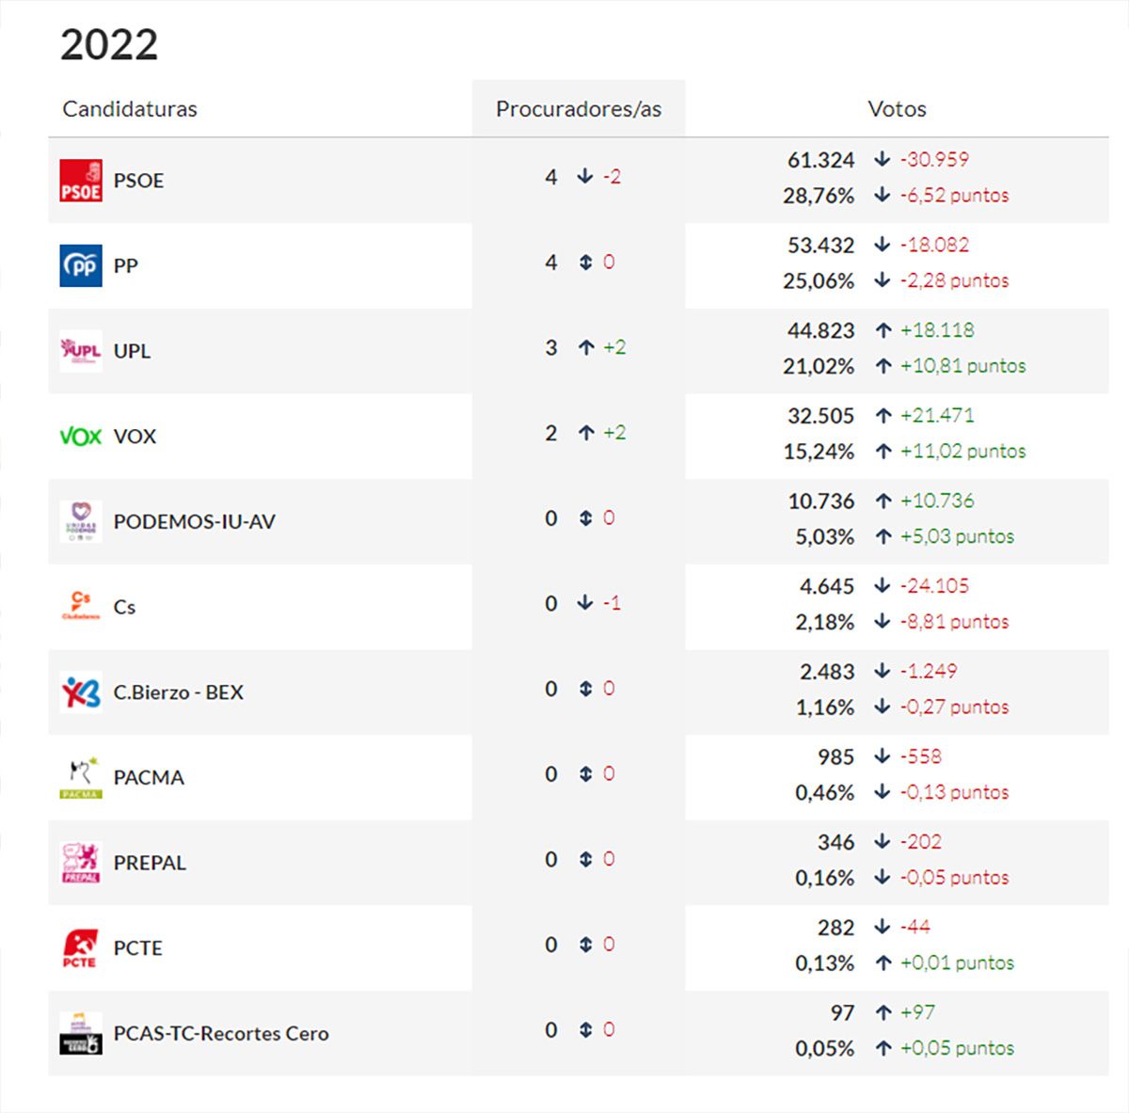Click the PSOE vote count 61.324

(x=820, y=161)
